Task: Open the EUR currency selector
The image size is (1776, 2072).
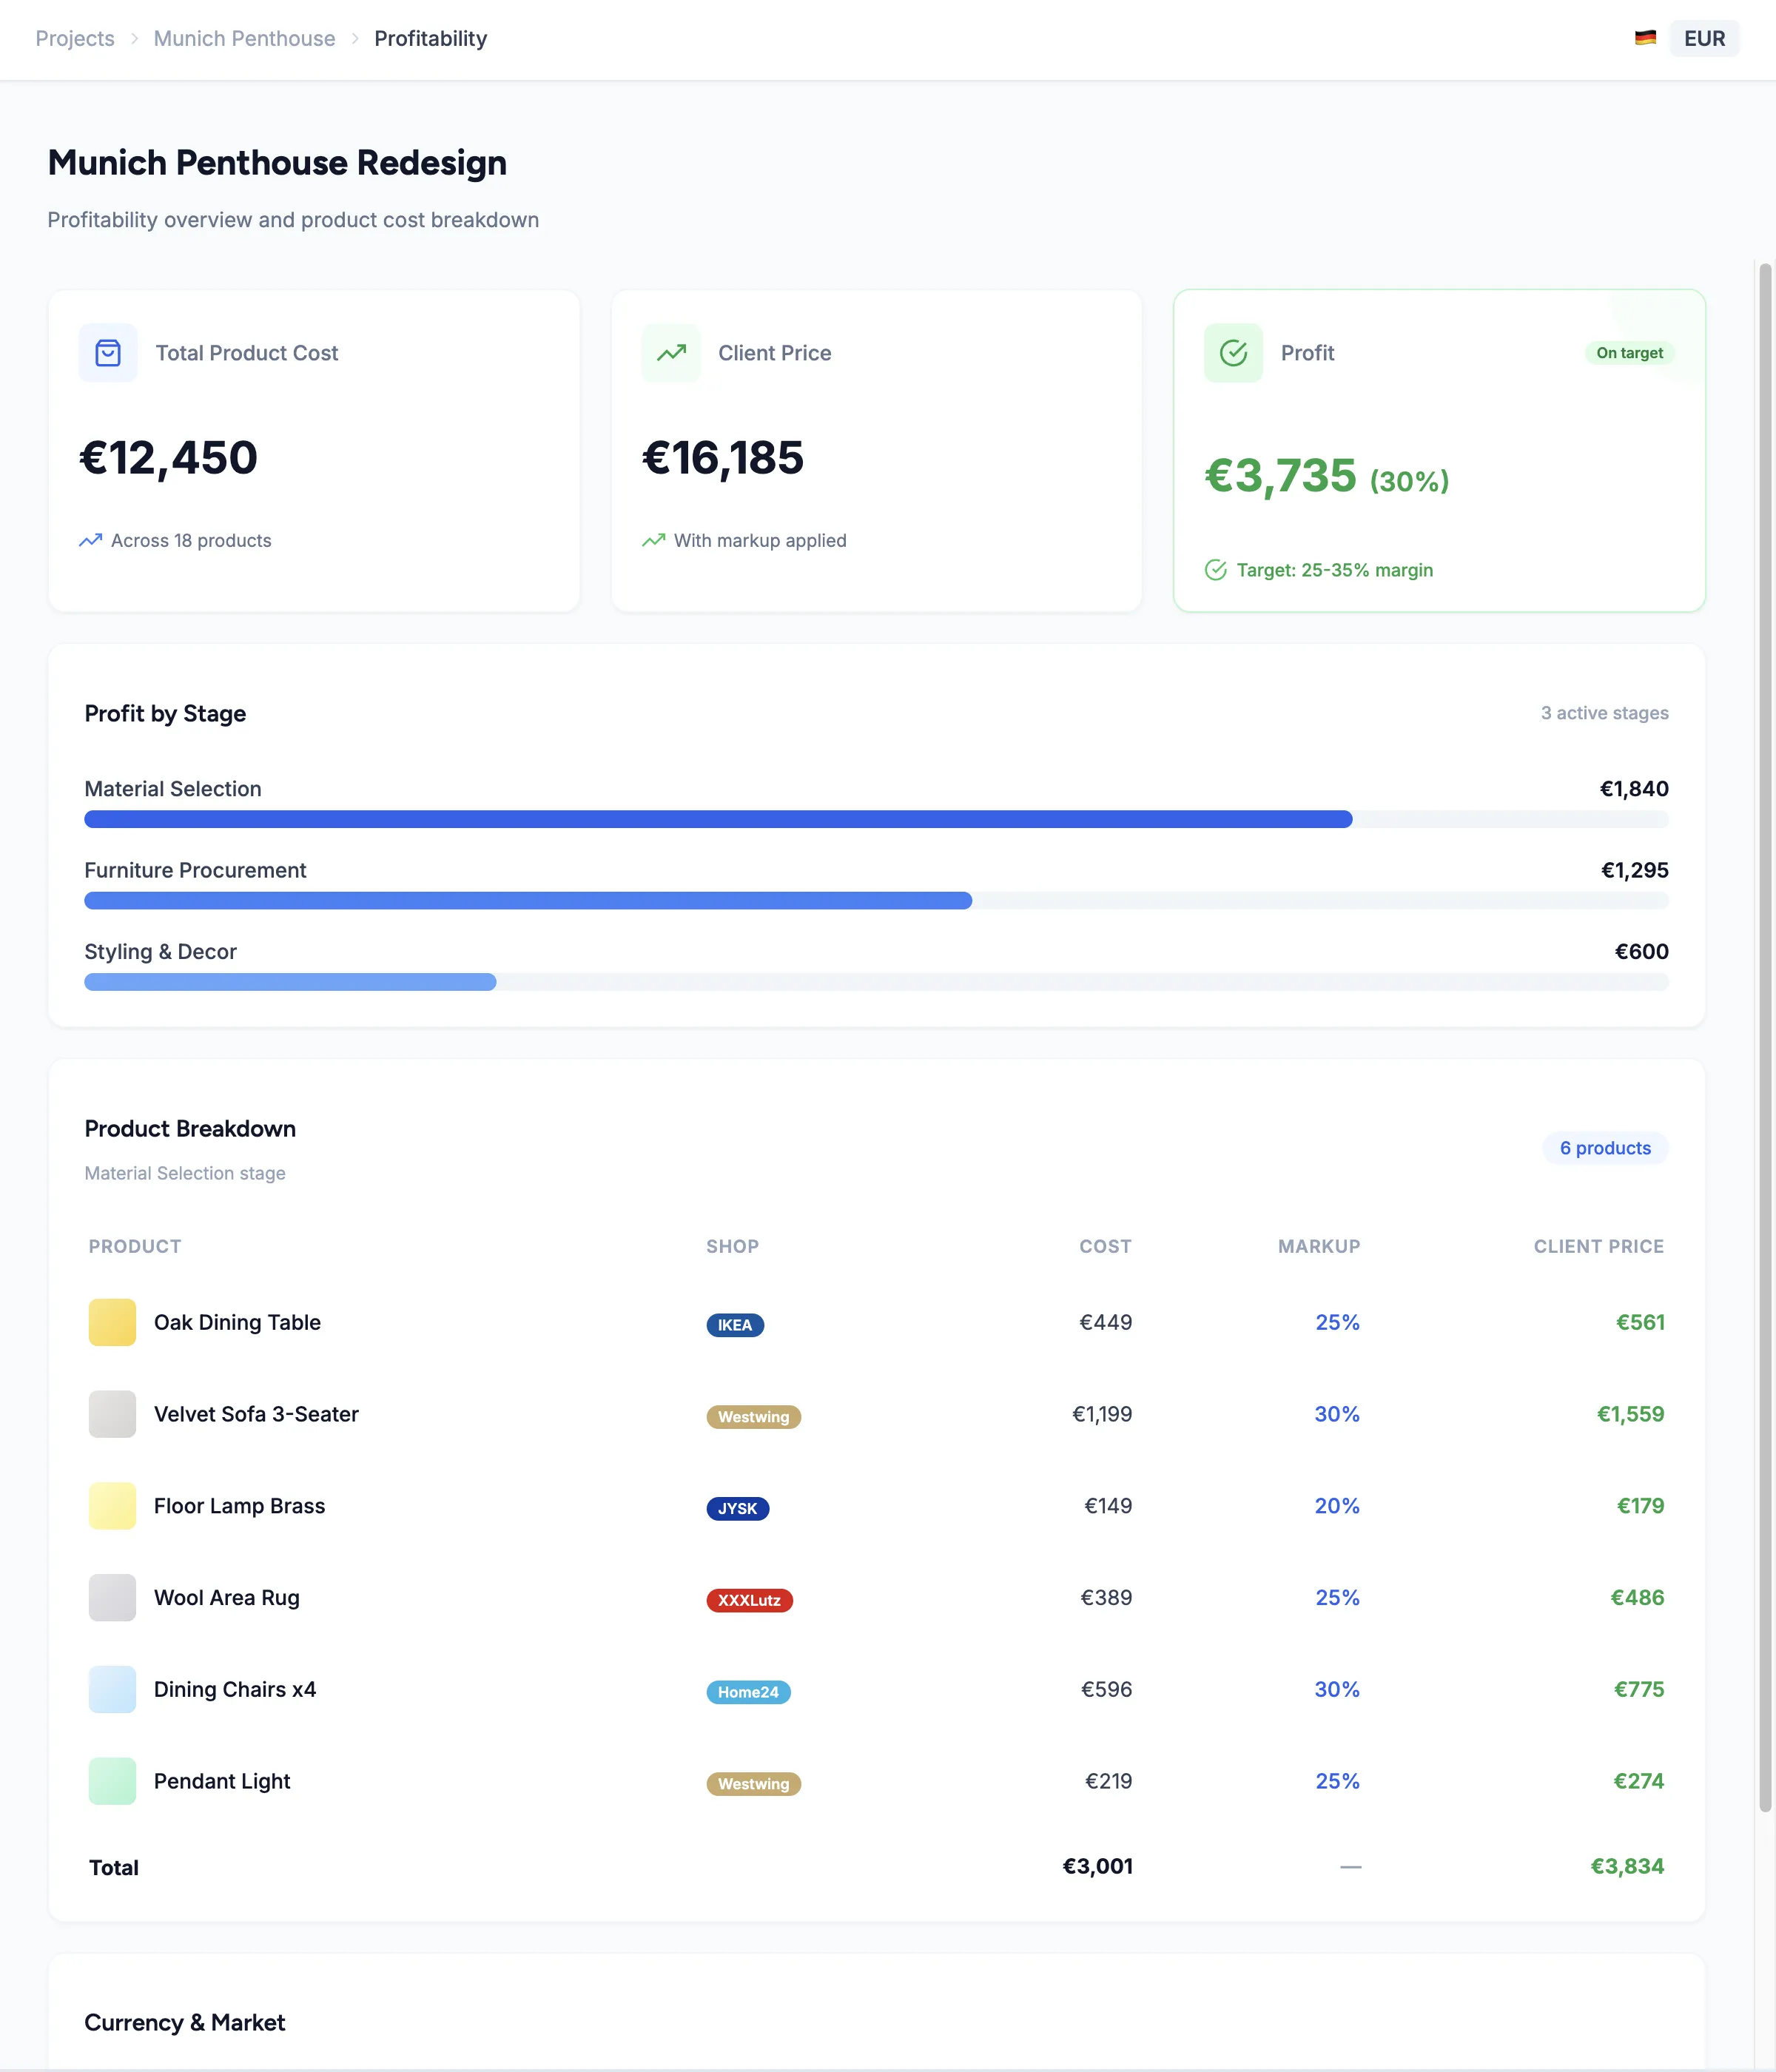Action: 1704,38
